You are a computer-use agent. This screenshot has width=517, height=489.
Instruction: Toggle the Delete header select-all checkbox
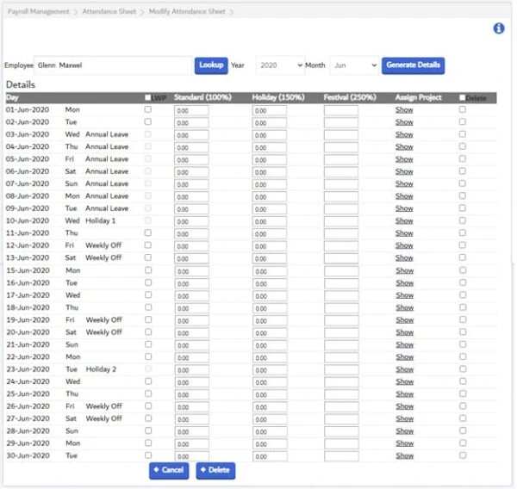462,97
